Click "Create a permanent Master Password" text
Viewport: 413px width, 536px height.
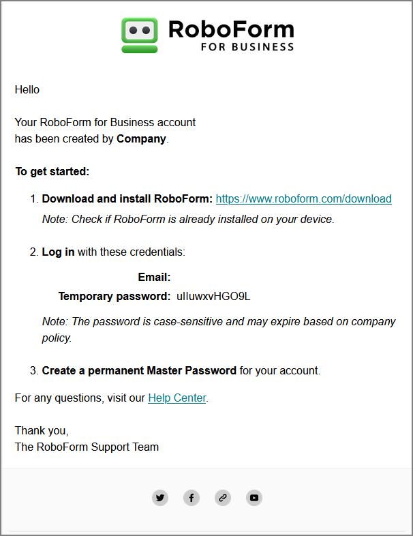pos(139,371)
